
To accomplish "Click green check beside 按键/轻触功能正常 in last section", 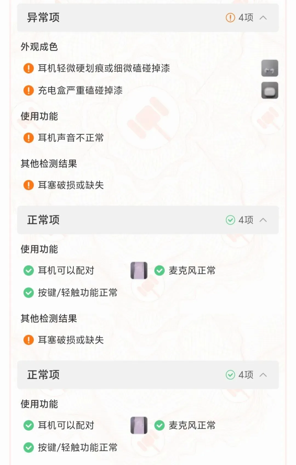I will (29, 447).
